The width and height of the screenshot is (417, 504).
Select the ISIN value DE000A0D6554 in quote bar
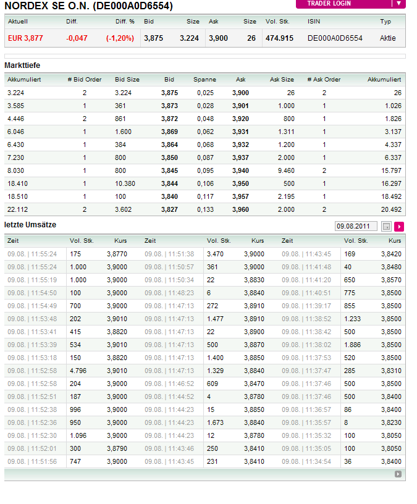coord(335,38)
